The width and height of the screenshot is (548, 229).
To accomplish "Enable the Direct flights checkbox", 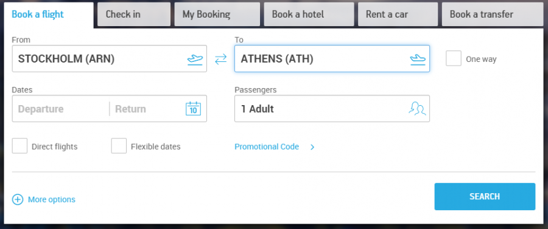I will pos(19,146).
